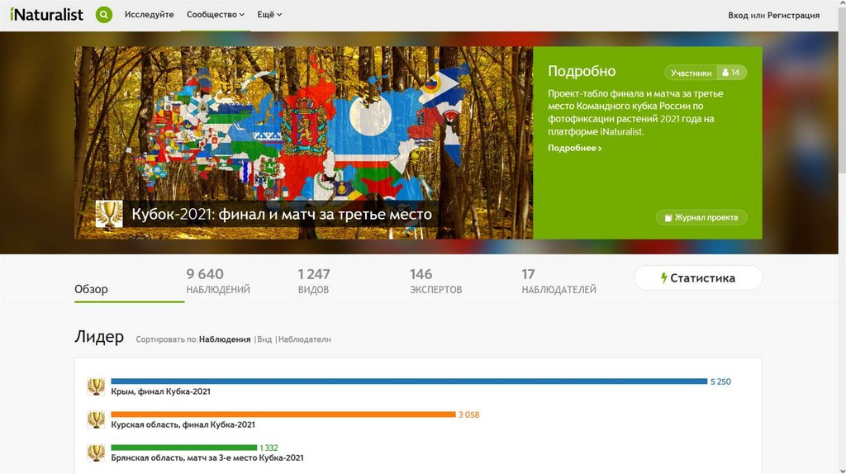Viewport: 846px width, 474px height.
Task: Select the Обзор tab
Action: 91,289
